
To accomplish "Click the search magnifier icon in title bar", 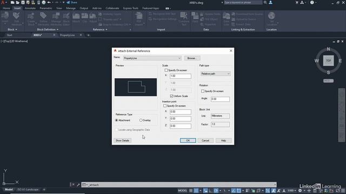I will [x=265, y=2].
